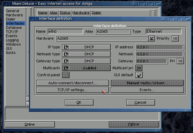
Task: Click the Multicasts cycle arrow icon
Action: click(66, 68)
